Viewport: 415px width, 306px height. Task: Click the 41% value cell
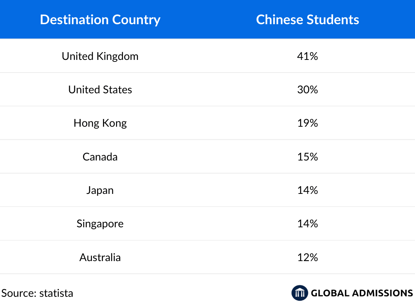(307, 56)
